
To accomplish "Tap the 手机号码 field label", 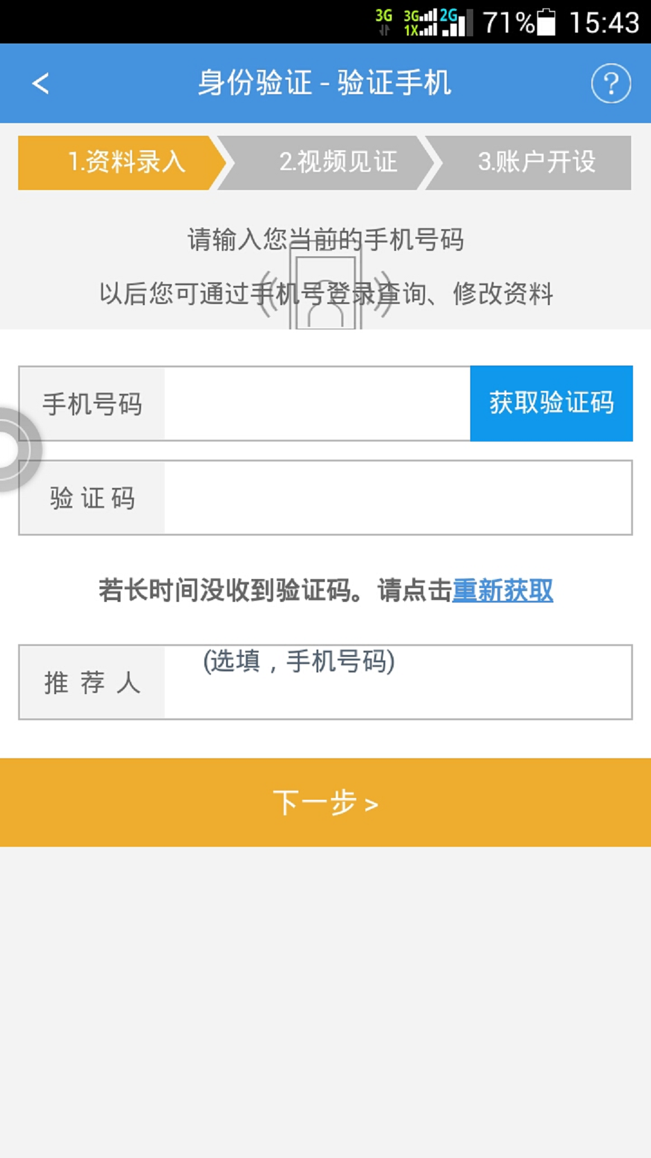I will (92, 403).
